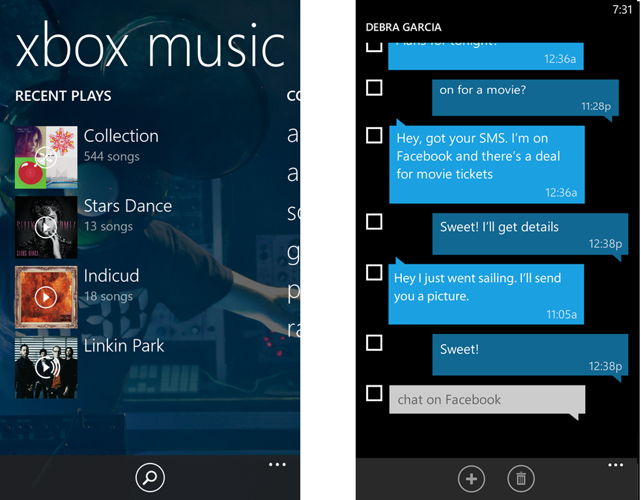Image resolution: width=641 pixels, height=500 pixels.
Task: Tap the 'on for a movie?' message bubble
Action: tap(525, 98)
